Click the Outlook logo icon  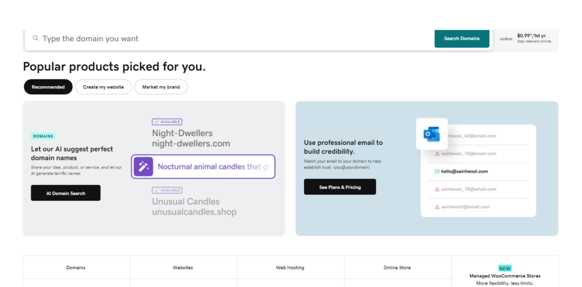pyautogui.click(x=431, y=134)
